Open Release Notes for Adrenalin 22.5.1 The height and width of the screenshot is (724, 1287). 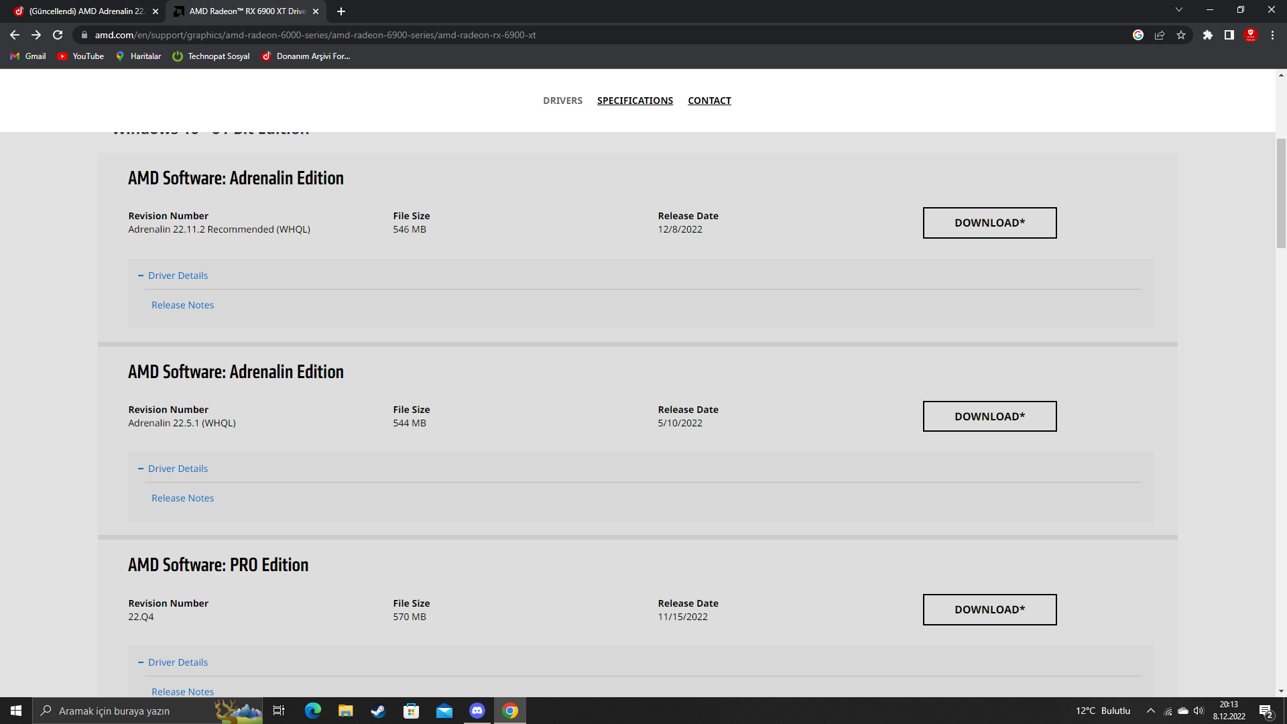[182, 498]
